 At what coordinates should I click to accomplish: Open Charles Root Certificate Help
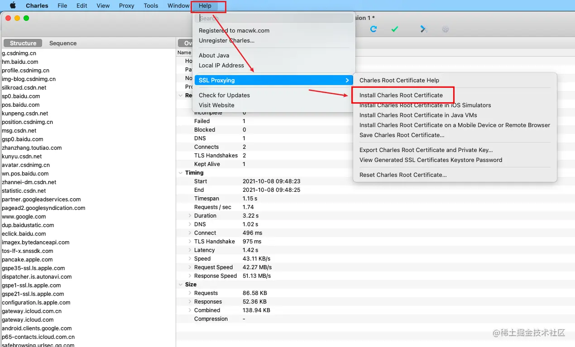pos(399,80)
